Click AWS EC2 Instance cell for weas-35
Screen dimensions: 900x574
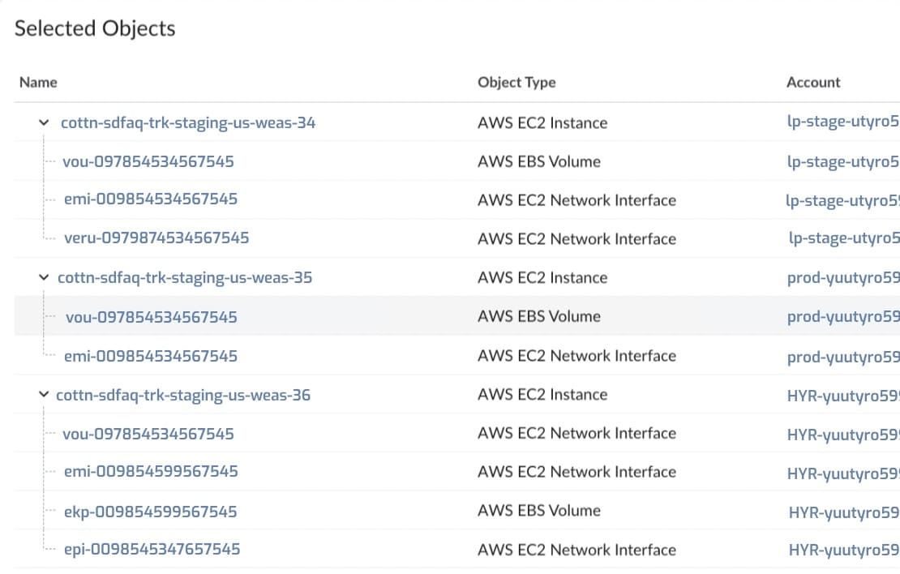[x=542, y=278]
